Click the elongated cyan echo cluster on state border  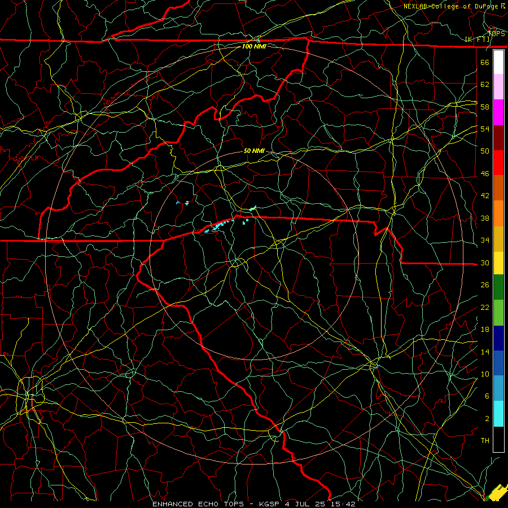(x=219, y=225)
